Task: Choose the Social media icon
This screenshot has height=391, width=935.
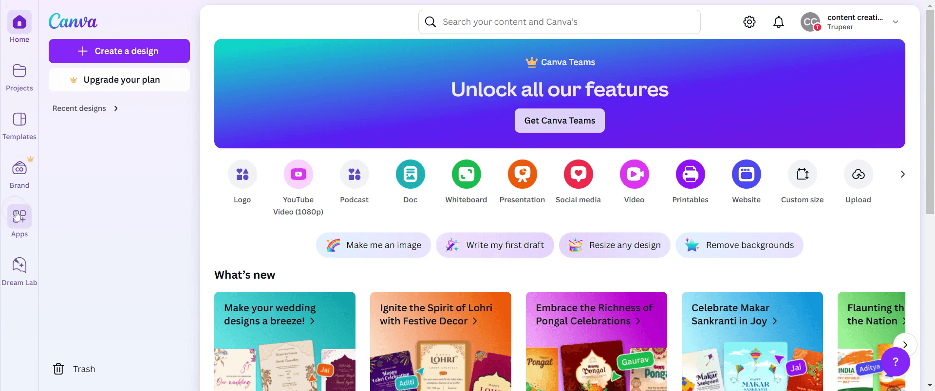Action: (x=578, y=174)
